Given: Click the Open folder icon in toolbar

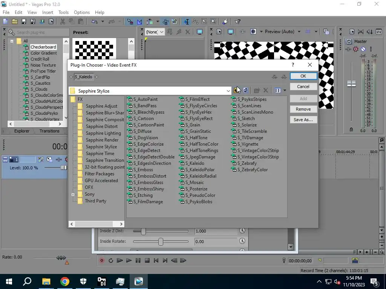Looking at the screenshot, I should (x=15, y=21).
